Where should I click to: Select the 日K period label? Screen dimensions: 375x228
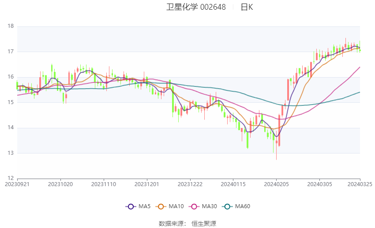[x=247, y=7]
